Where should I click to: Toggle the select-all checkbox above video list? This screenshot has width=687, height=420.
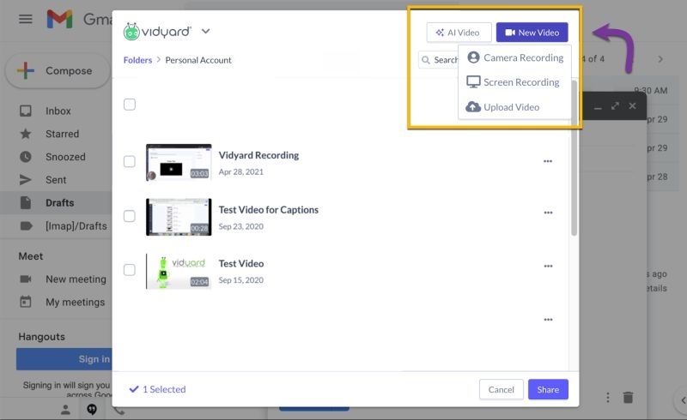click(130, 105)
